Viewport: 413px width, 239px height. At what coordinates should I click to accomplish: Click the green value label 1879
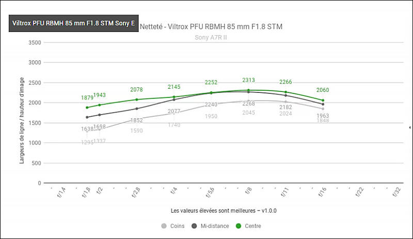point(87,98)
